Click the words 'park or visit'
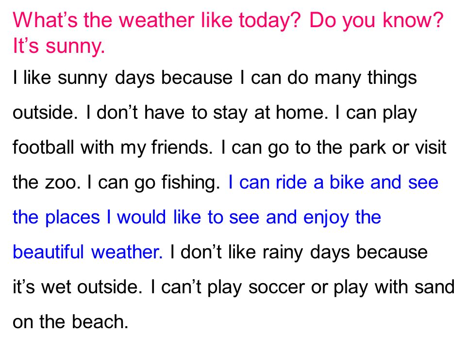 pos(398,148)
